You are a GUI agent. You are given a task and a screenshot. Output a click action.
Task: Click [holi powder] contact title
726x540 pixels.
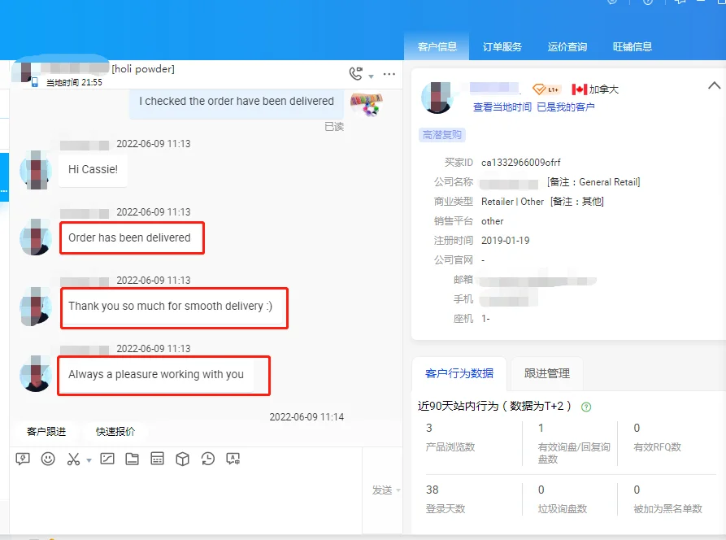143,69
